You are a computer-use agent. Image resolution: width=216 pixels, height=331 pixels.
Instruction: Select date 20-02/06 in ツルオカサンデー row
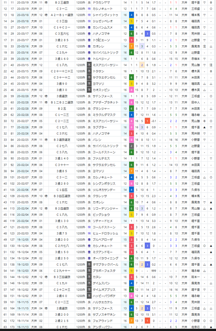coord(23,190)
